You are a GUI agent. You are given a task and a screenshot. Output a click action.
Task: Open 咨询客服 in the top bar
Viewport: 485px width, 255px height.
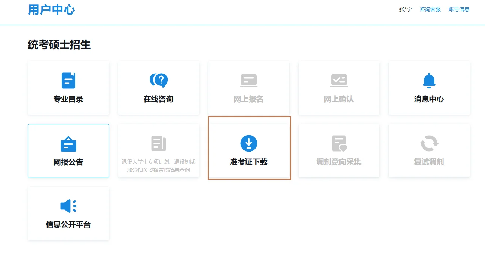pos(430,9)
